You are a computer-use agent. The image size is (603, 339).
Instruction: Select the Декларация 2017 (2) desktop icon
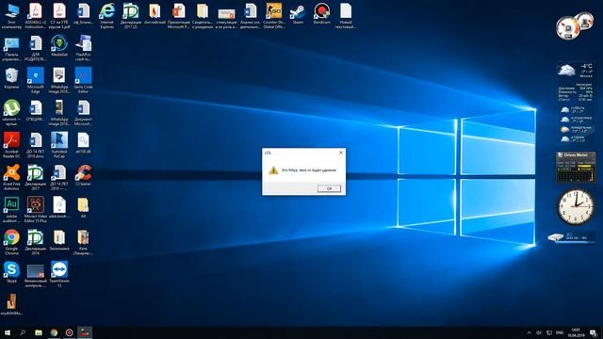(131, 16)
